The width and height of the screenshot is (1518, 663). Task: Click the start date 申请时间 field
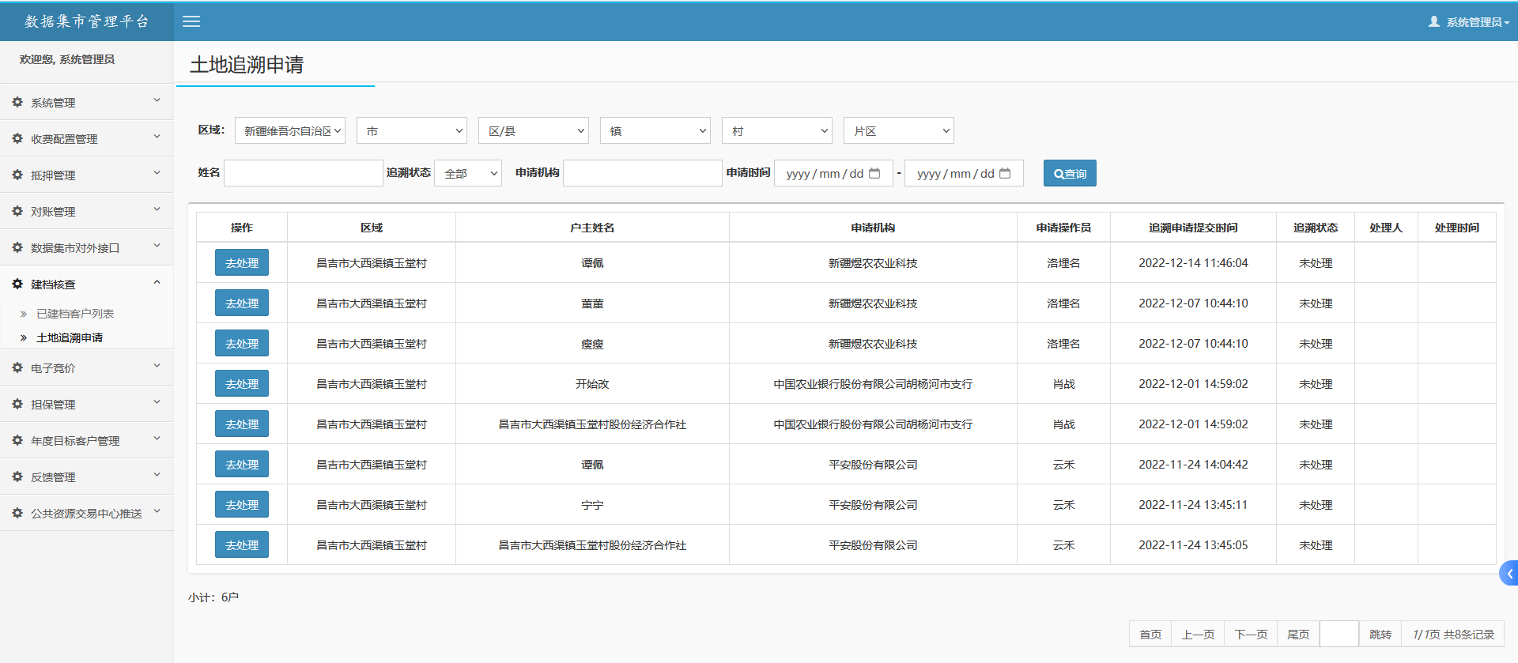pyautogui.click(x=833, y=173)
